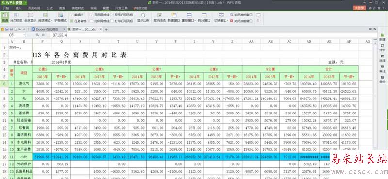Expand 切换窗口 dropdown arrow

[227, 21]
